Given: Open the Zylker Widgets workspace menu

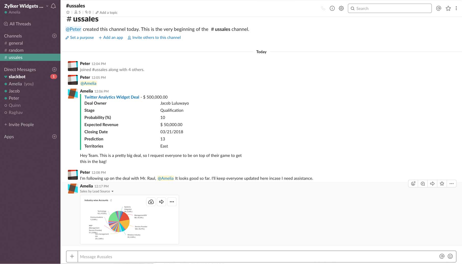Looking at the screenshot, I should 25,6.
